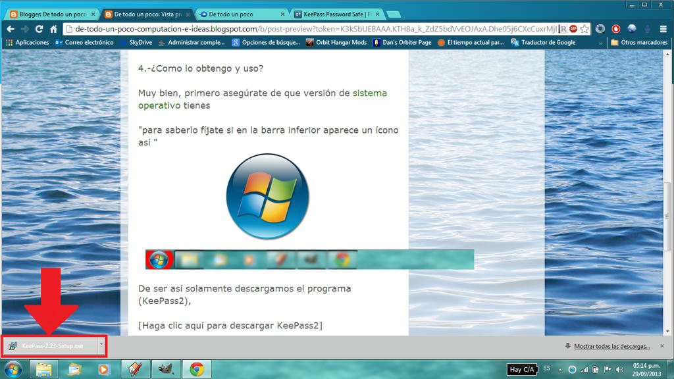Screen dimensions: 674x379
Task: Click the heading ¿Como lo obtengo y uso?
Action: click(201, 68)
